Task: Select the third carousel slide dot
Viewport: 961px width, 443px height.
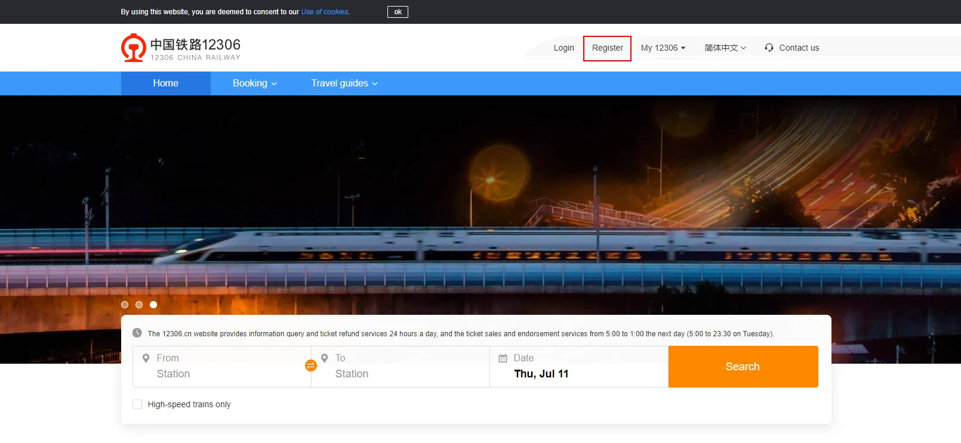Action: point(153,305)
